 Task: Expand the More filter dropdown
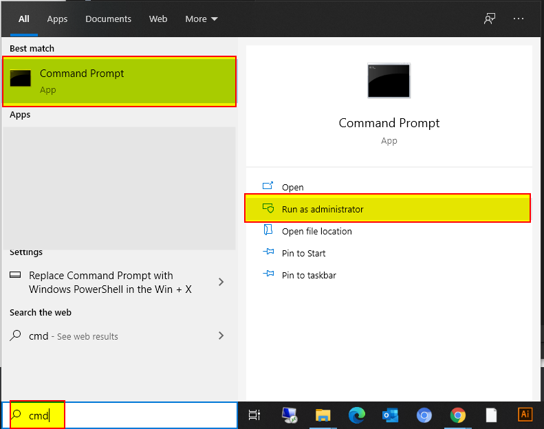[x=201, y=19]
